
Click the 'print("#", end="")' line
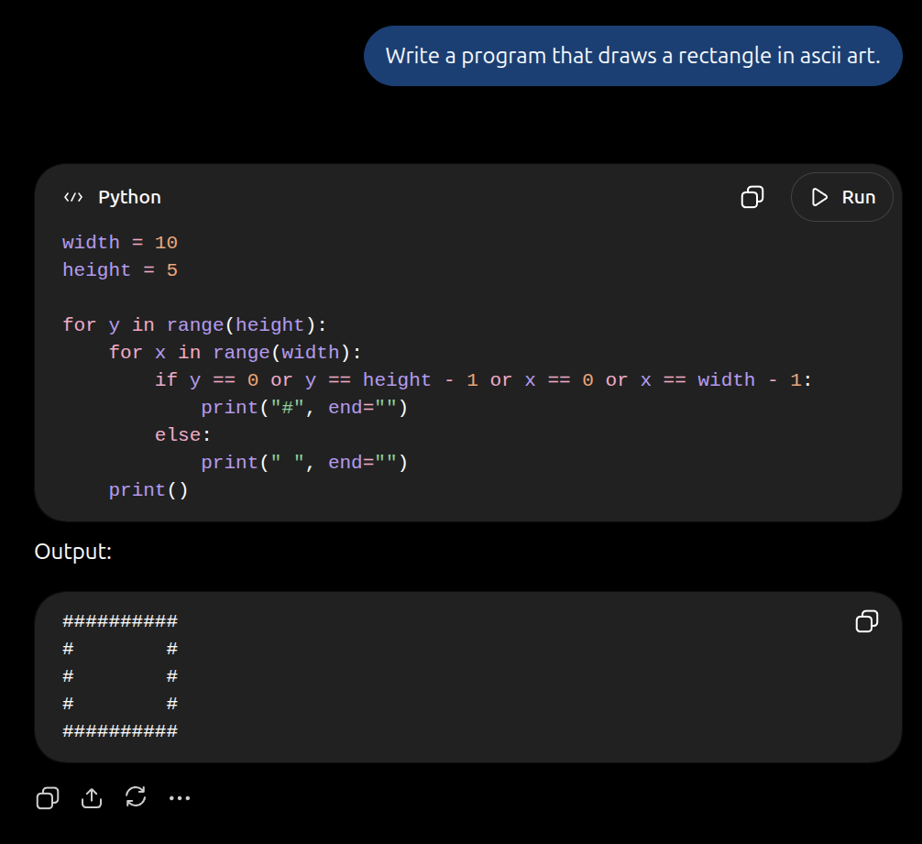click(x=304, y=407)
